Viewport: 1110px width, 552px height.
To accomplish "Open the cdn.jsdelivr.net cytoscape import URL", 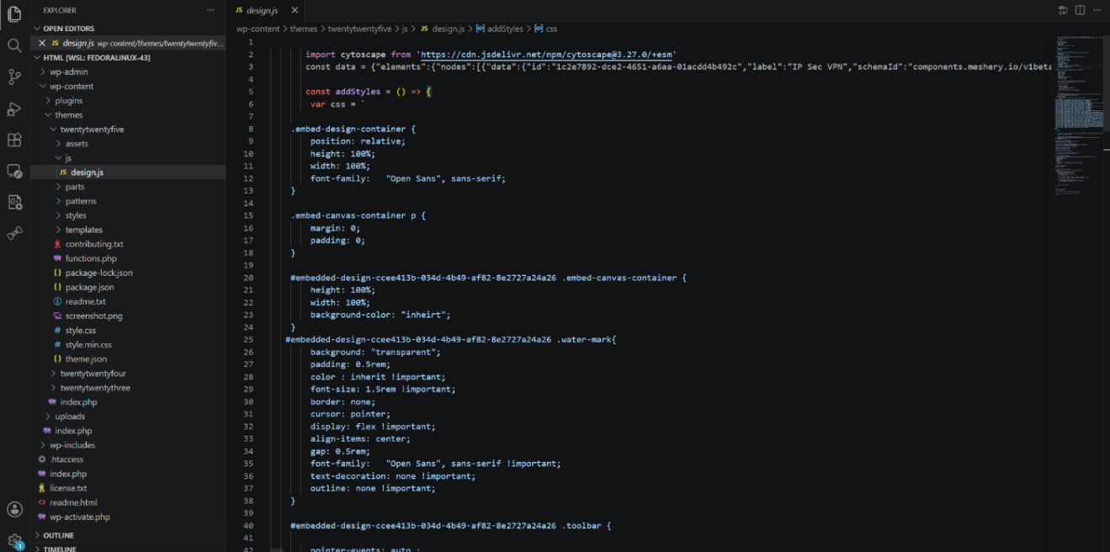I will (544, 55).
